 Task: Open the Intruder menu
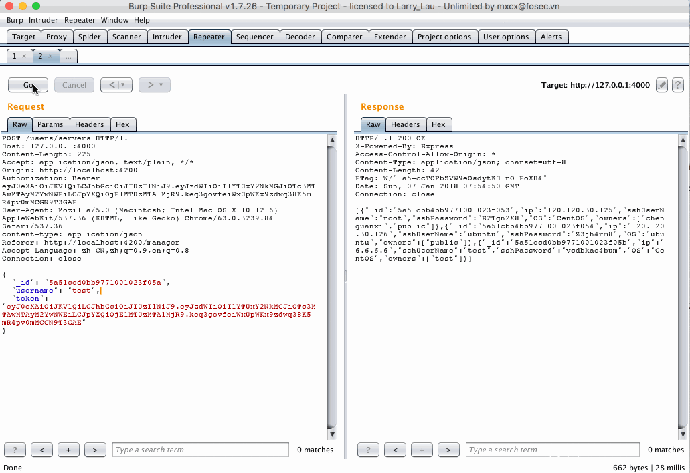pyautogui.click(x=43, y=20)
